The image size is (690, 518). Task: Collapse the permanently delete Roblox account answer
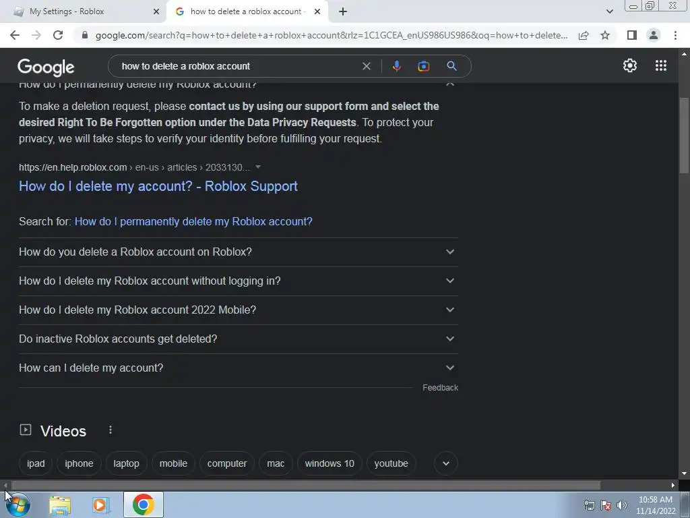(449, 83)
